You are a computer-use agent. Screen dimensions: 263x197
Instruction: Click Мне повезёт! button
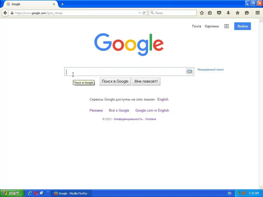146,81
